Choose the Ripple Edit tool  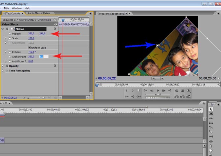pos(211,118)
